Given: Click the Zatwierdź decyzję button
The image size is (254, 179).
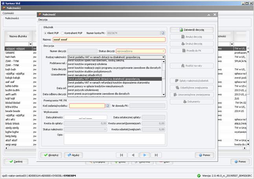Looking at the screenshot, I should [191, 30].
